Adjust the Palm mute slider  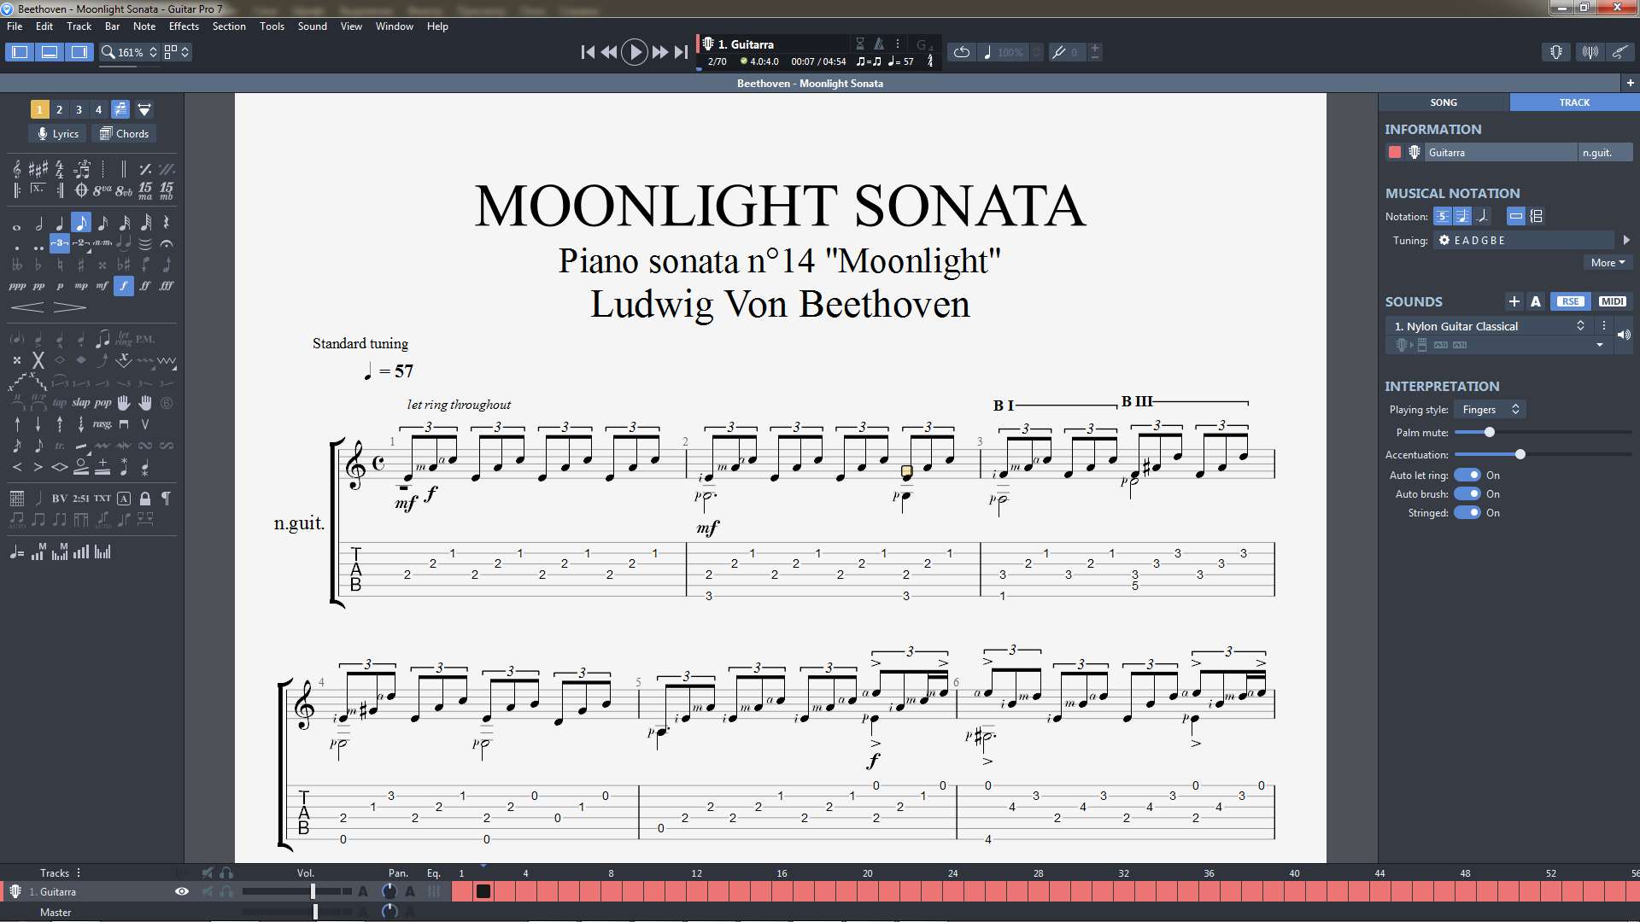[x=1489, y=433]
